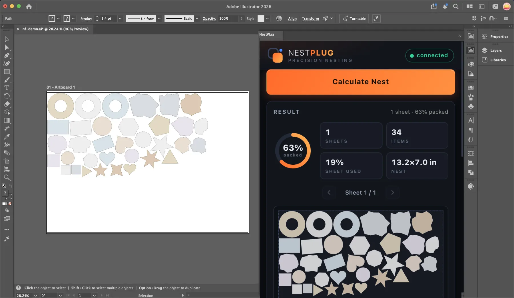Select the Rotate tool

(7, 96)
